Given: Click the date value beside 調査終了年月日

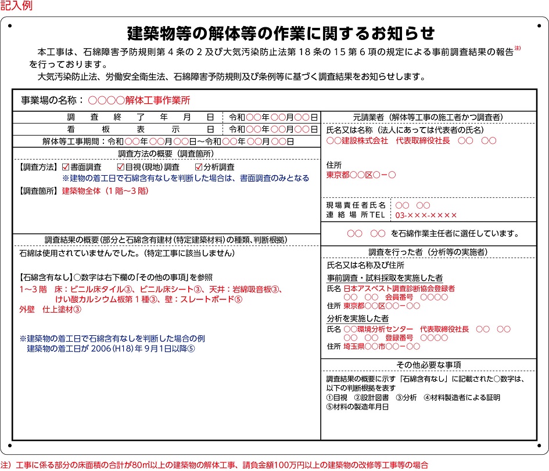Looking at the screenshot, I should coord(273,117).
